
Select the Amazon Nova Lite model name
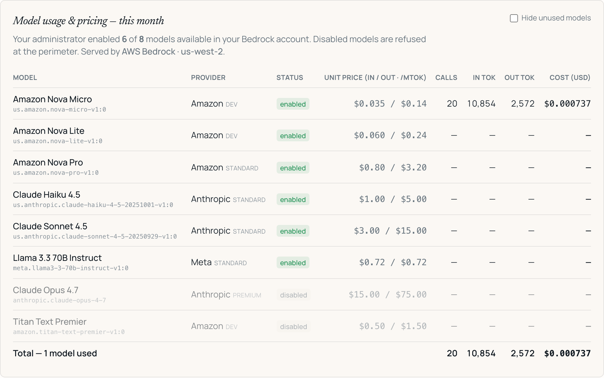pyautogui.click(x=49, y=131)
